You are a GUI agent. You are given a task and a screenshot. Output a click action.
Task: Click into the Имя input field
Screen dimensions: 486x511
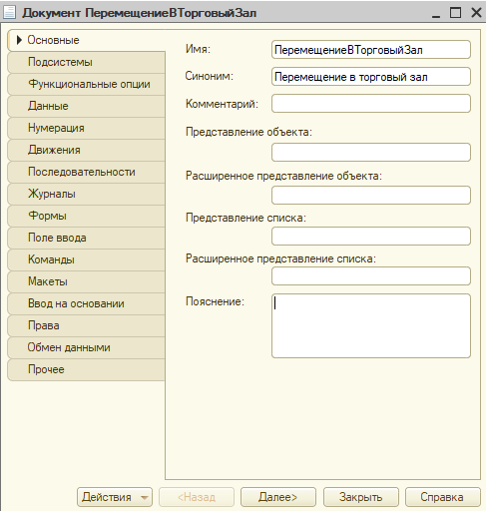click(371, 50)
